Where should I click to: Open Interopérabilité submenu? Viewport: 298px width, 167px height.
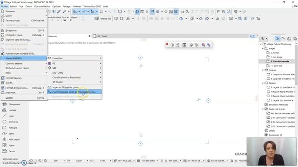[24, 58]
